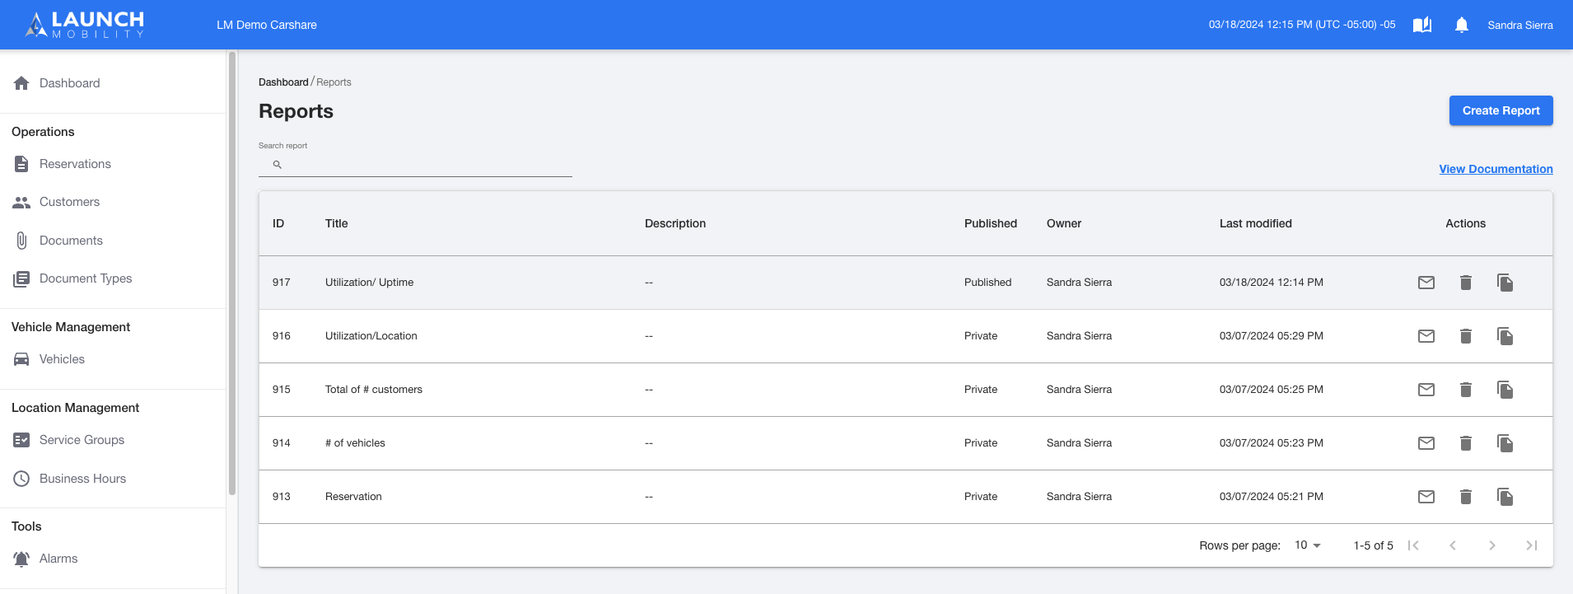Delete the Utilization/ Uptime report
The width and height of the screenshot is (1573, 594).
(1466, 283)
